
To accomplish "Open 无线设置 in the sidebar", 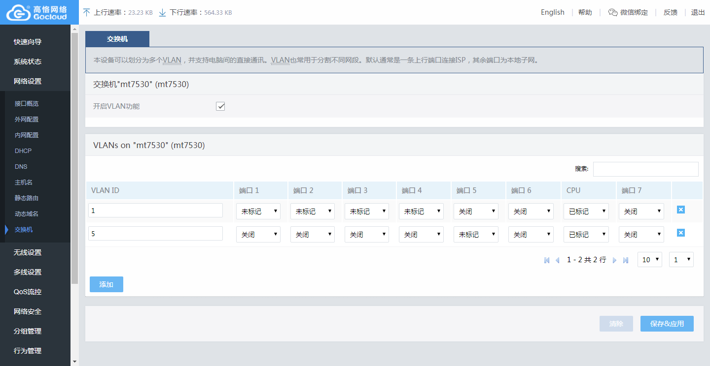I will pyautogui.click(x=28, y=252).
